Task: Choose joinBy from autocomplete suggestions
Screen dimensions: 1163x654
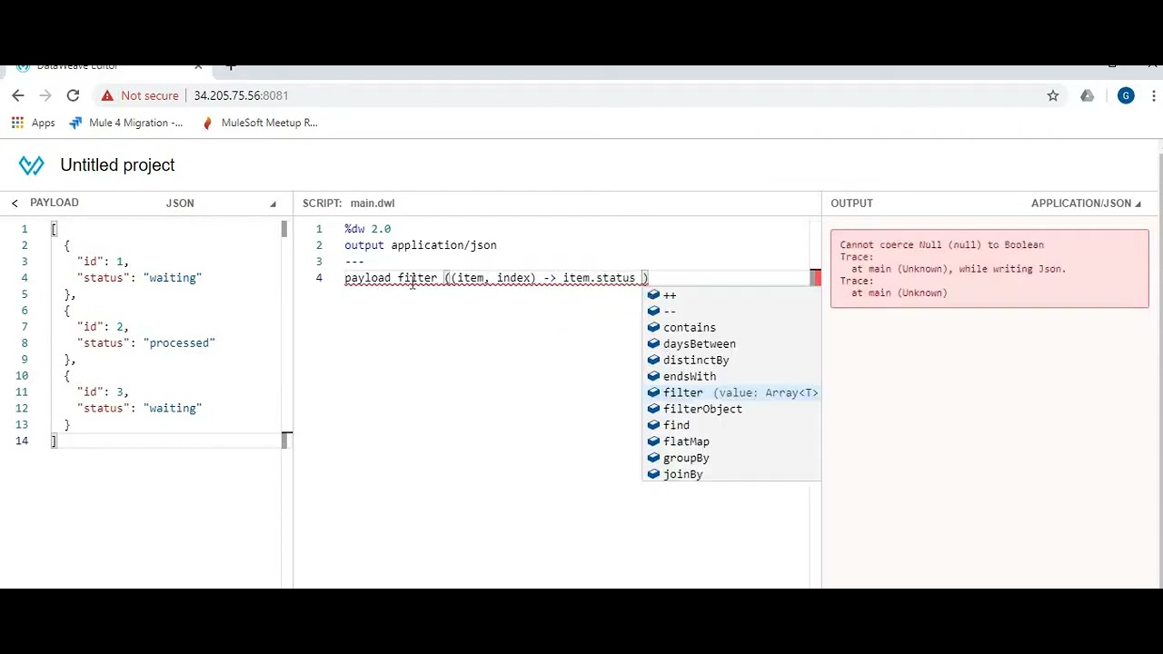Action: pos(732,474)
